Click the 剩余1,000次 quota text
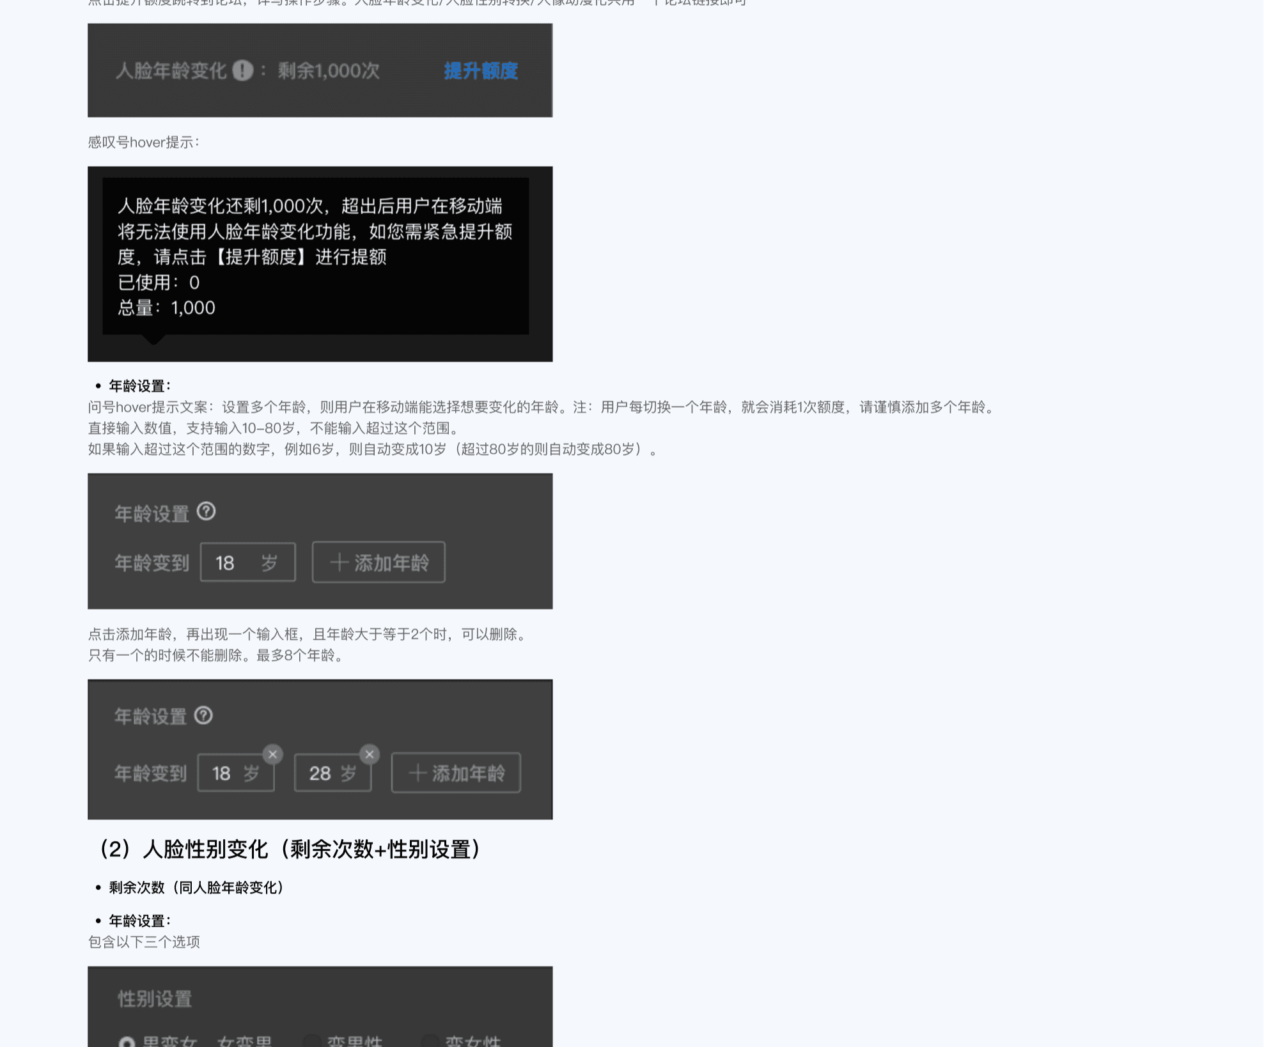 329,70
